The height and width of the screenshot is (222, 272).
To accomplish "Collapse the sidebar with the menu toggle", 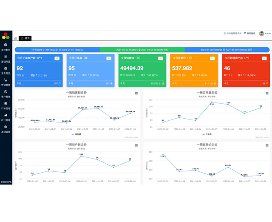I will tap(15, 38).
